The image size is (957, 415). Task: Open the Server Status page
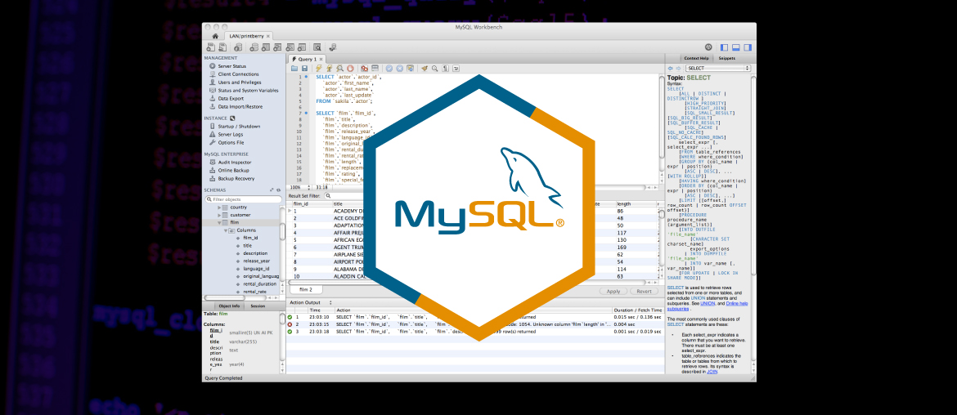[x=232, y=66]
